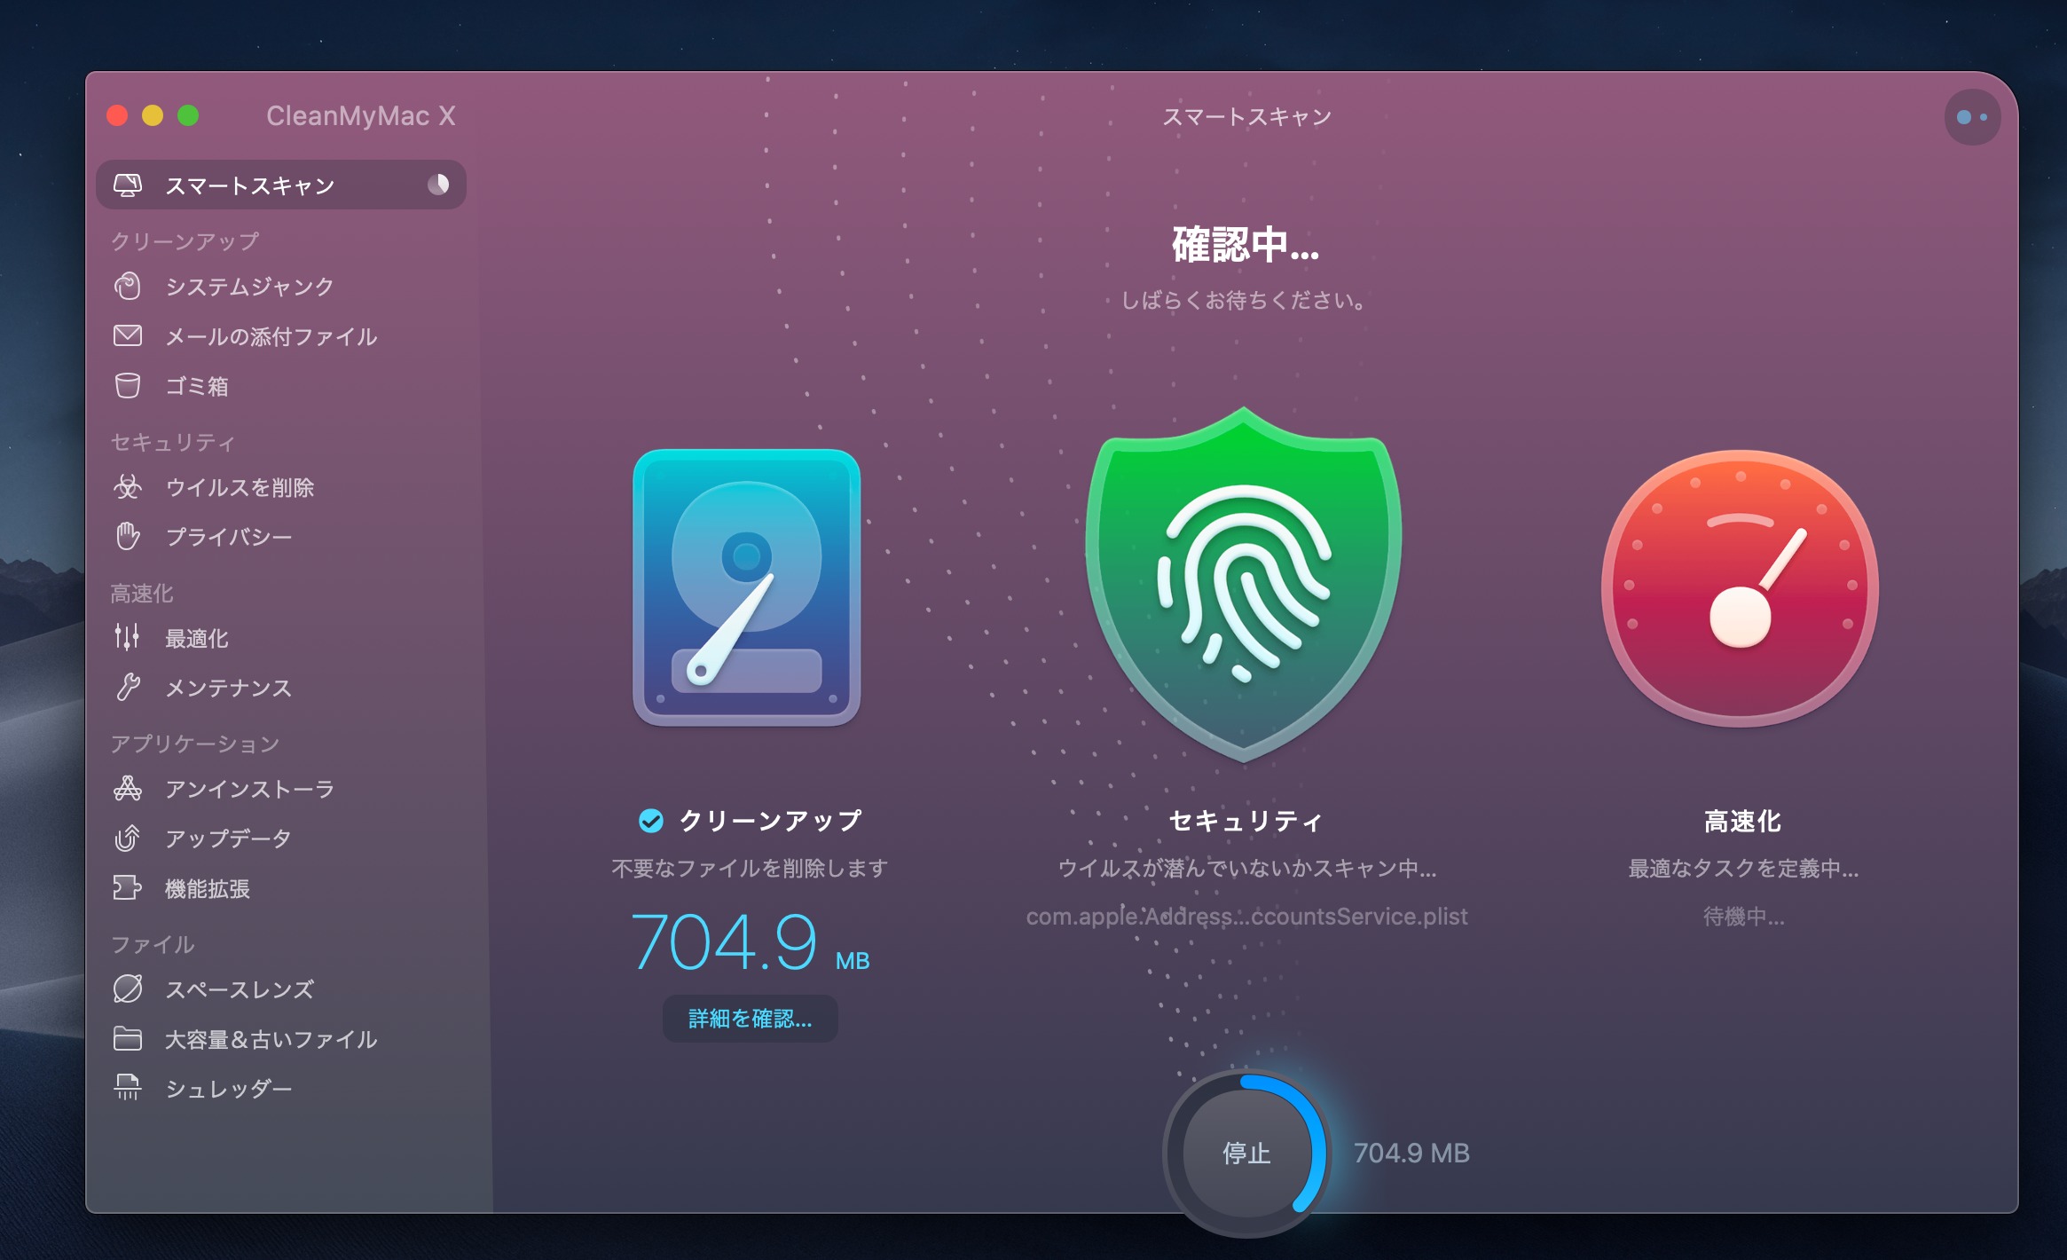The height and width of the screenshot is (1260, 2067).
Task: Open システムジャンク module
Action: point(280,286)
